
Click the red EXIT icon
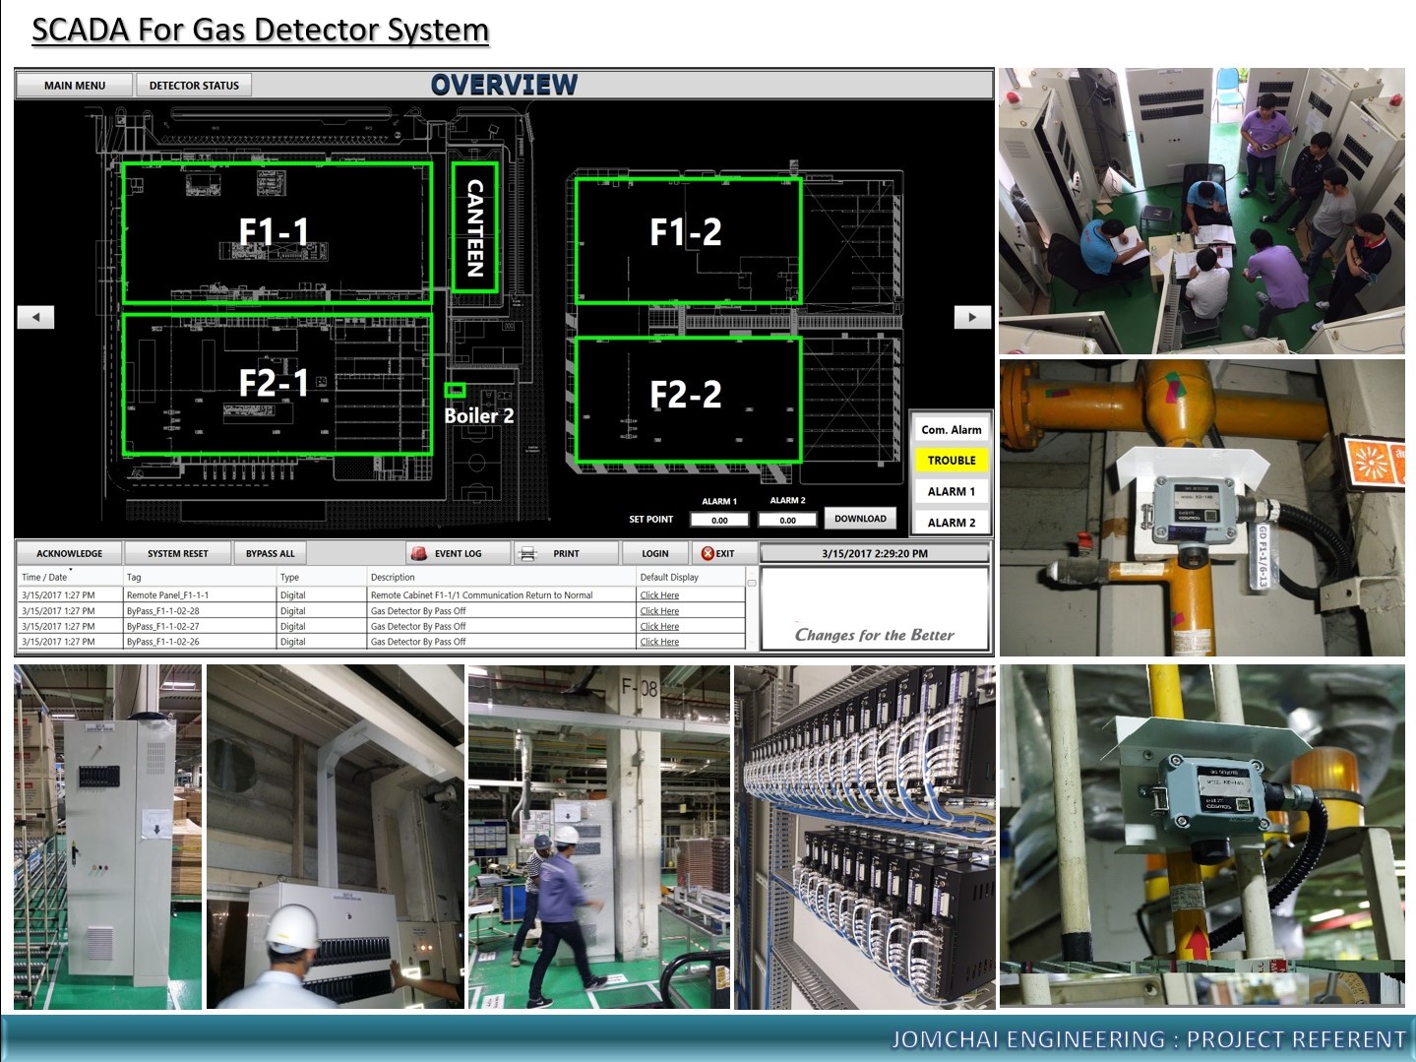[707, 553]
